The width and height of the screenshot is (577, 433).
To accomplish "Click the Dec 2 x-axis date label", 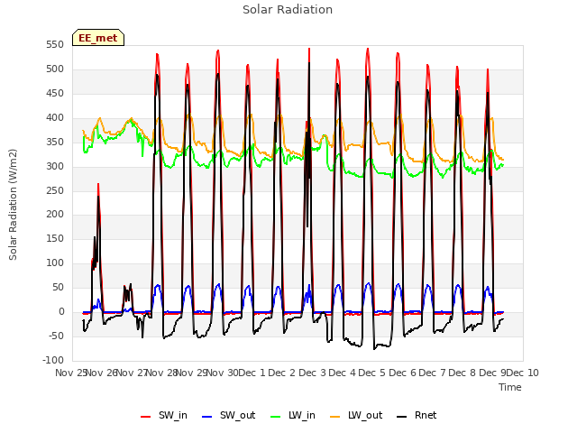I will pos(282,373).
